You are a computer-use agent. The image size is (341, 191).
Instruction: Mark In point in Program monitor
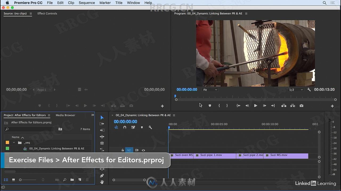pos(219,106)
